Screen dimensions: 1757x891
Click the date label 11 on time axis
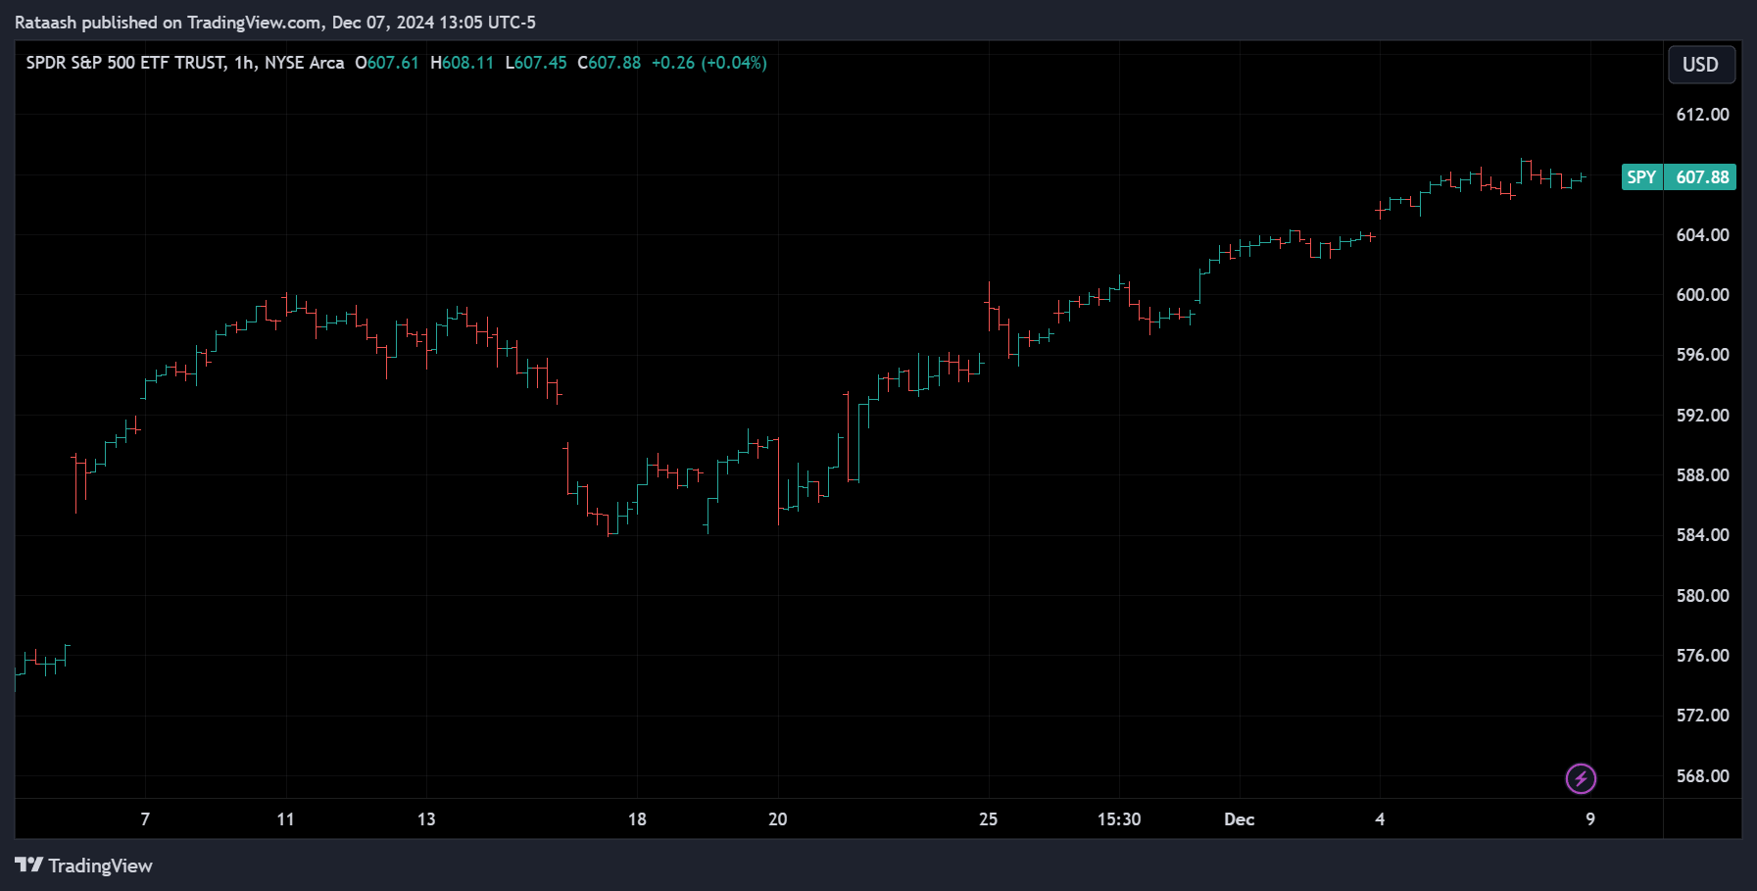285,819
